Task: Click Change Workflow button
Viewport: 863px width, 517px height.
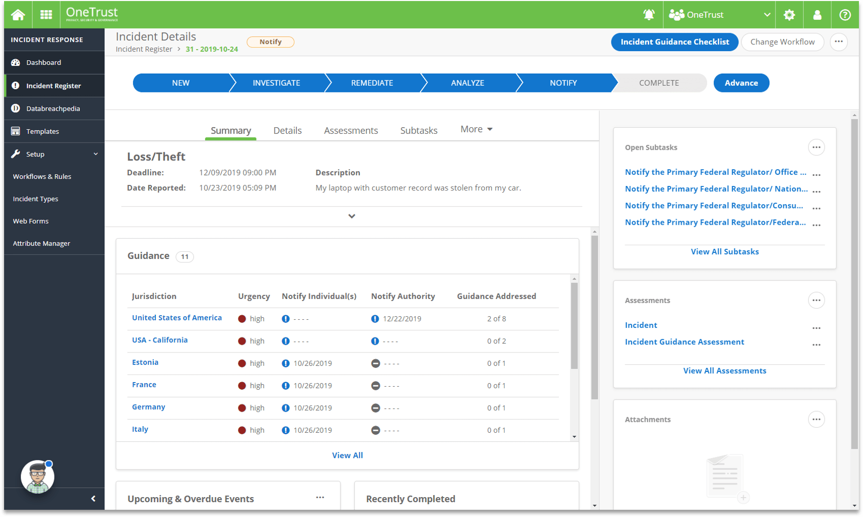Action: click(782, 42)
